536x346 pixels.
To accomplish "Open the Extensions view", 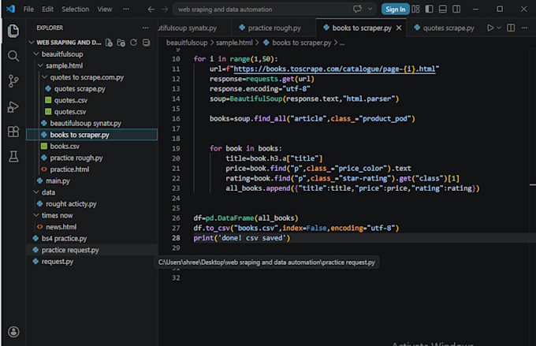I will click(13, 132).
